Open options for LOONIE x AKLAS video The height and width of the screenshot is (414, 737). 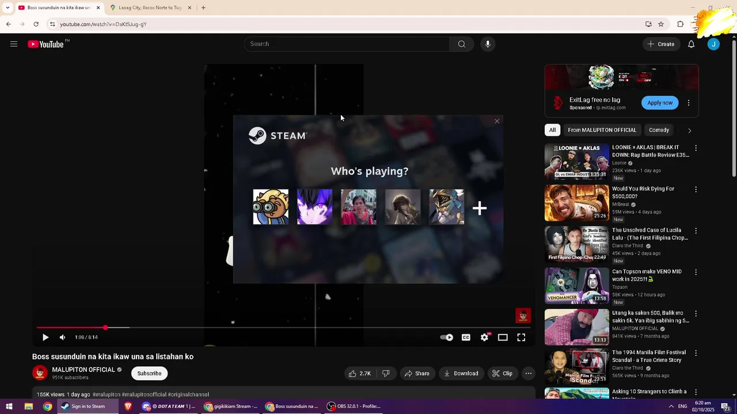coord(696,148)
